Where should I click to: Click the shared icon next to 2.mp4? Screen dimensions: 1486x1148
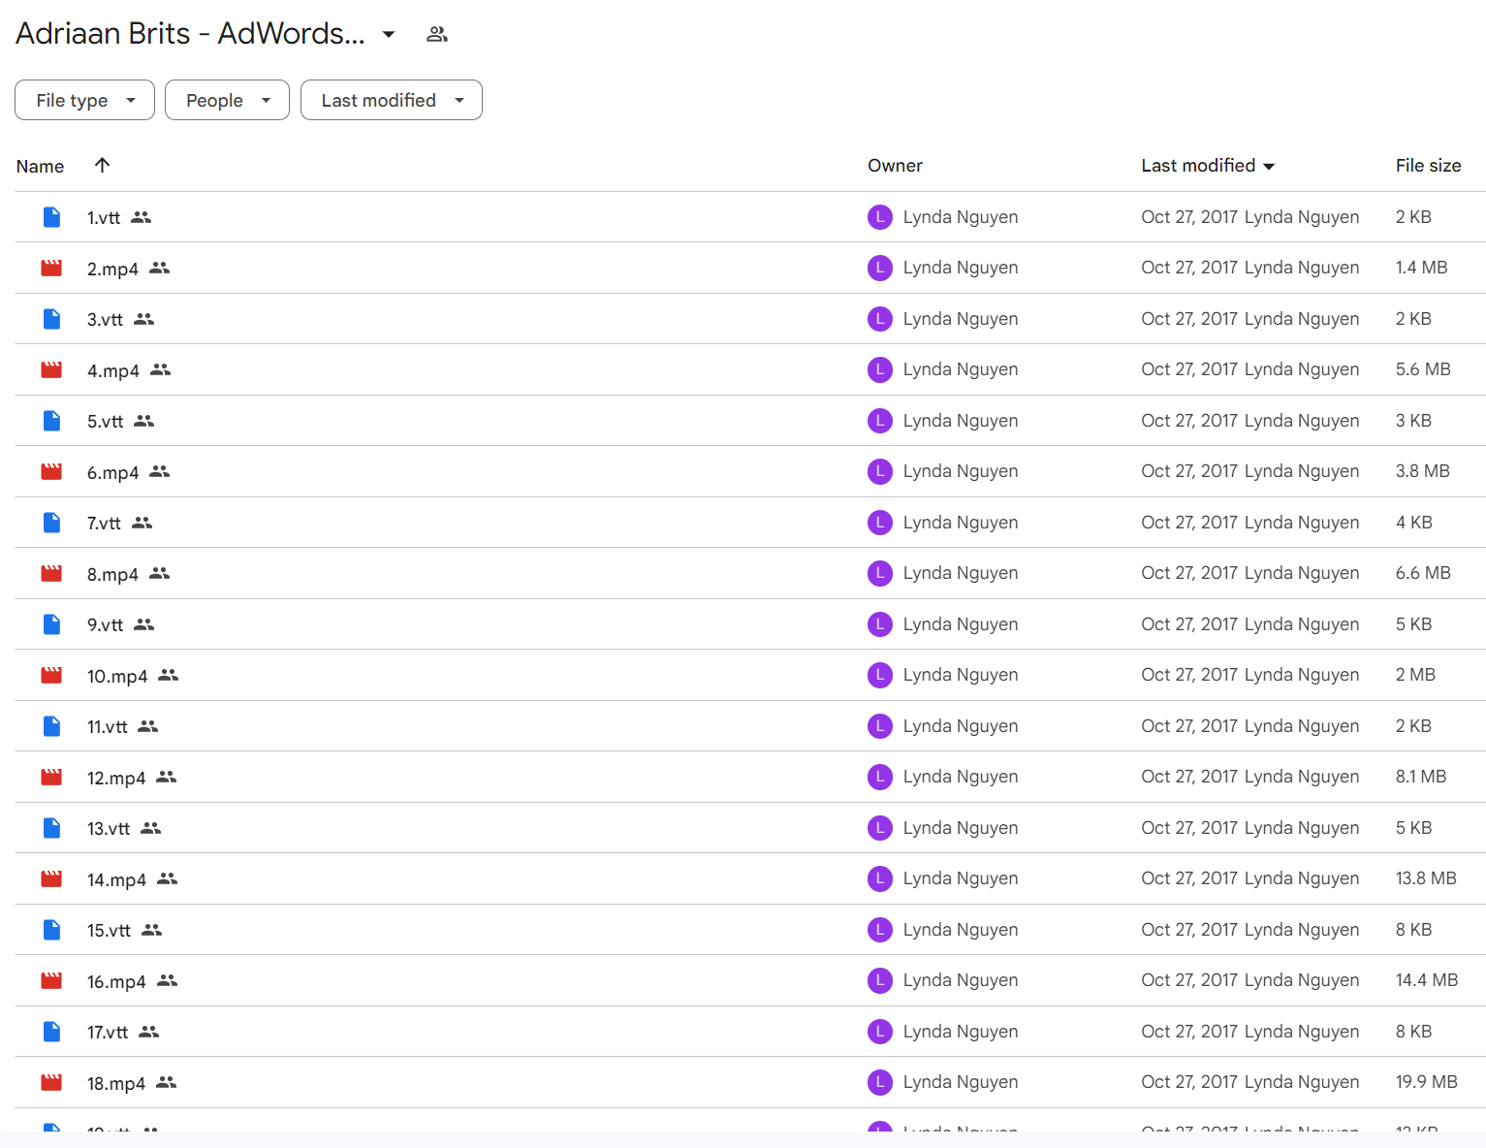[x=160, y=268]
